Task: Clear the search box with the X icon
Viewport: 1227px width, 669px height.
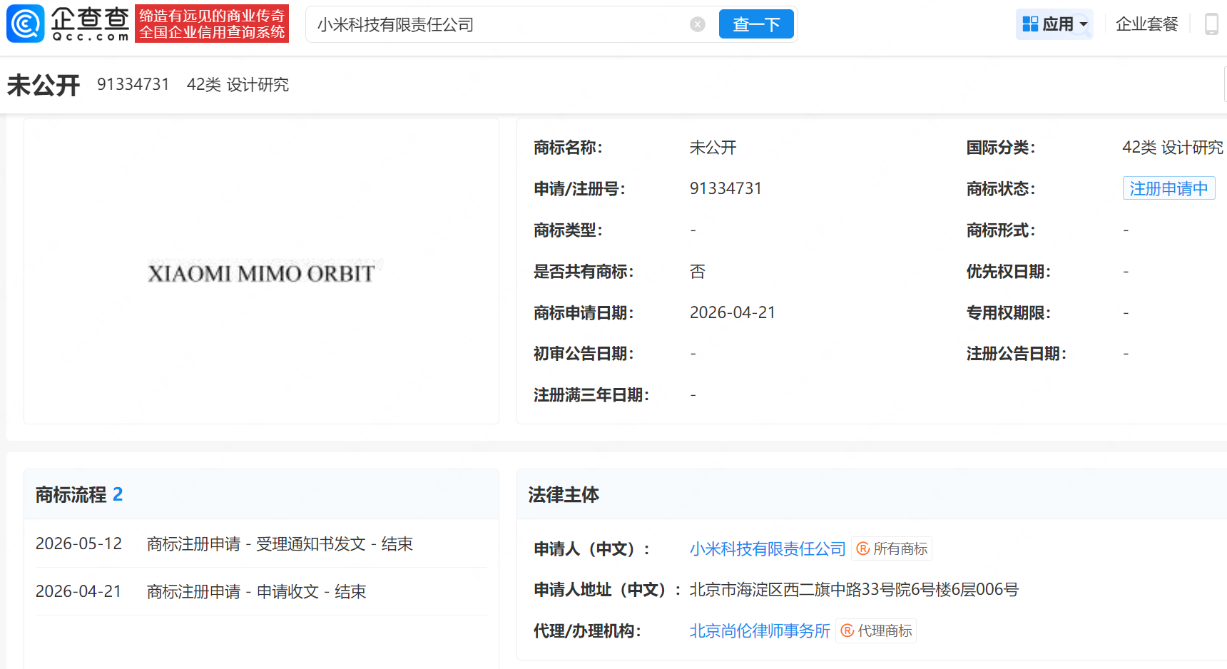Action: click(x=698, y=24)
